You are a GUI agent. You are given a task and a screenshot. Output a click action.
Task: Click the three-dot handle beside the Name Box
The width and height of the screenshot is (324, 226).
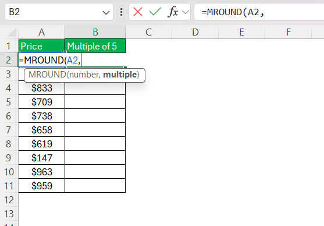point(122,12)
